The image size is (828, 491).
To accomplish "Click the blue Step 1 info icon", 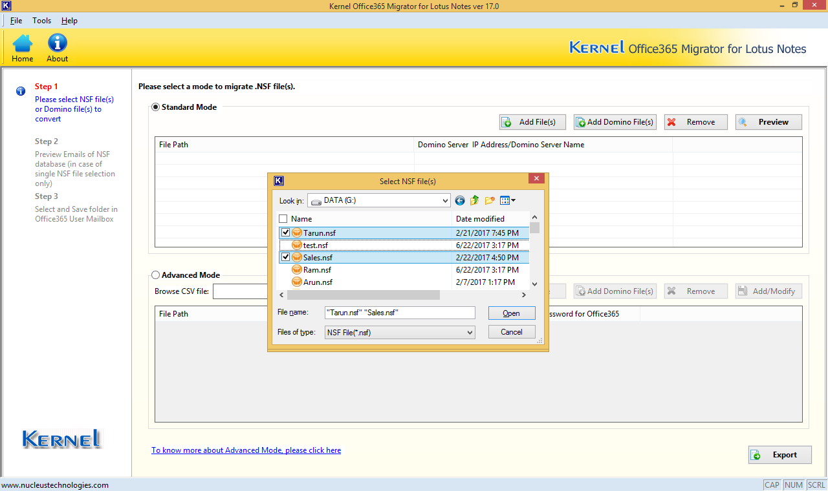I will click(21, 91).
